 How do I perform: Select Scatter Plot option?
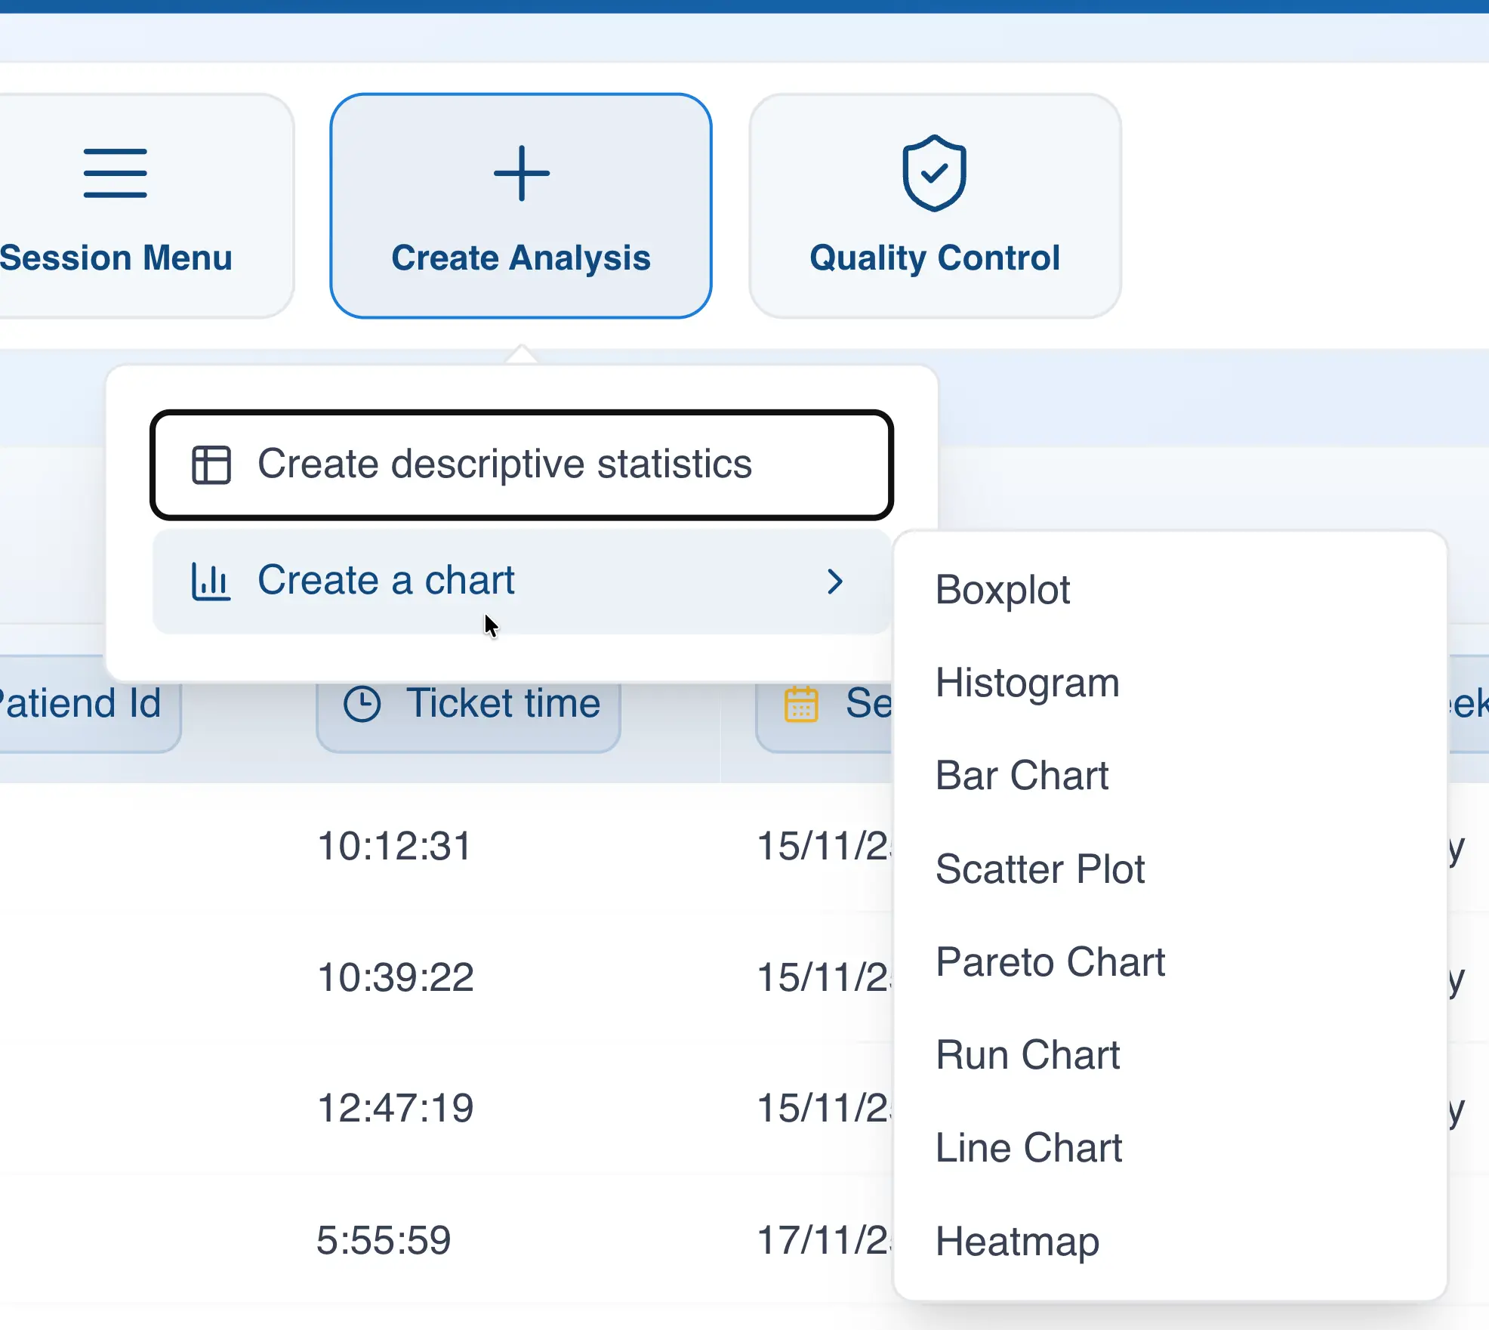1040,869
